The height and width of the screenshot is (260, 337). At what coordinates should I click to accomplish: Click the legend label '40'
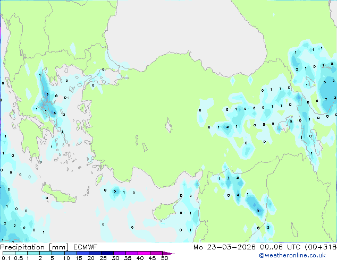click(x=140, y=258)
